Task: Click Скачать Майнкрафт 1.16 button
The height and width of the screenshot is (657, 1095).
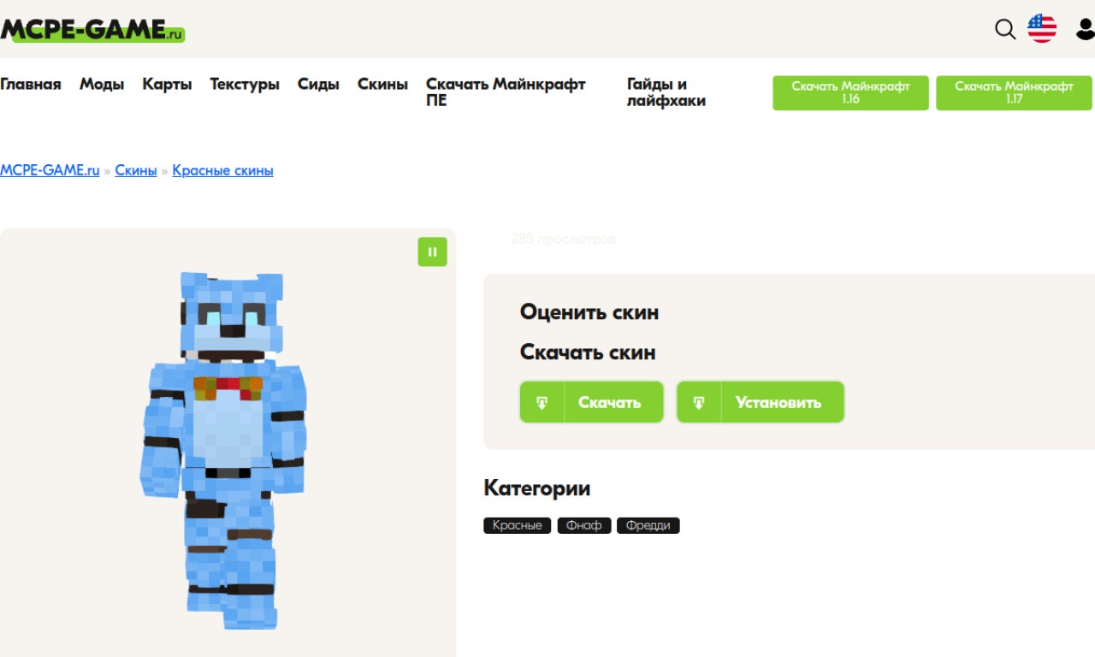Action: [x=850, y=92]
